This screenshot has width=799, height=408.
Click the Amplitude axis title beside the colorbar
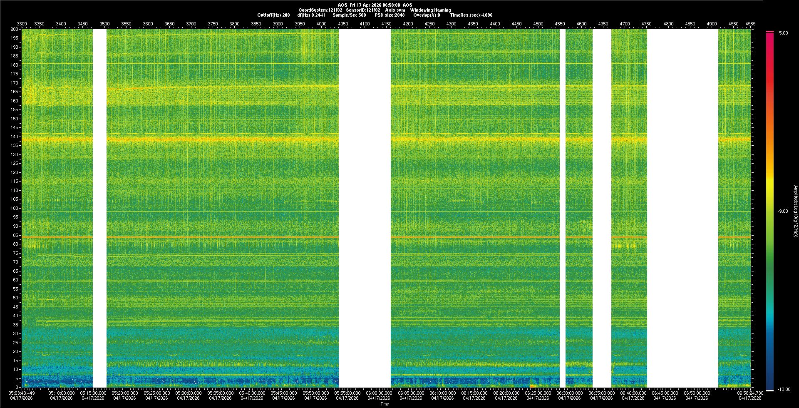coord(795,211)
